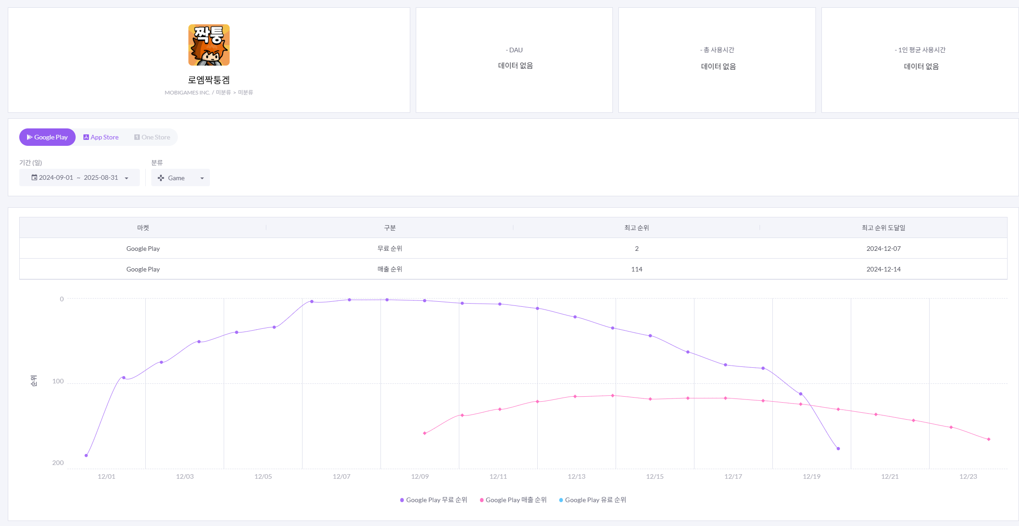Screen dimensions: 1019x526
Task: Click the gamepad icon in Game selector
Action: point(161,178)
